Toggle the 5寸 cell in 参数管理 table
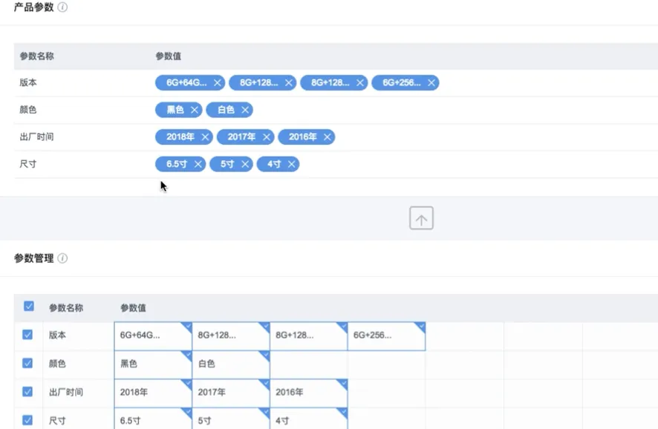The height and width of the screenshot is (429, 658). (231, 419)
